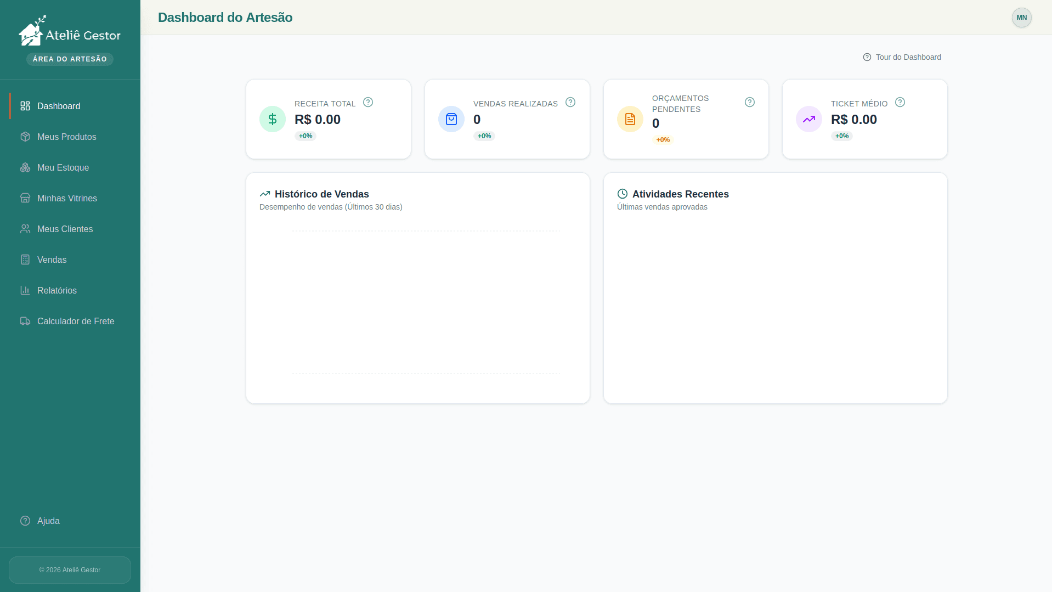Click the yellow document icon on Orçamentos Pendentes

tap(630, 119)
